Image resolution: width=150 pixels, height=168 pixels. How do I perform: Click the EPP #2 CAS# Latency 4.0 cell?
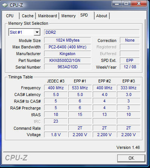104,94
